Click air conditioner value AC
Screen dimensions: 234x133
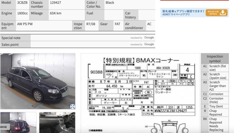pos(149,24)
